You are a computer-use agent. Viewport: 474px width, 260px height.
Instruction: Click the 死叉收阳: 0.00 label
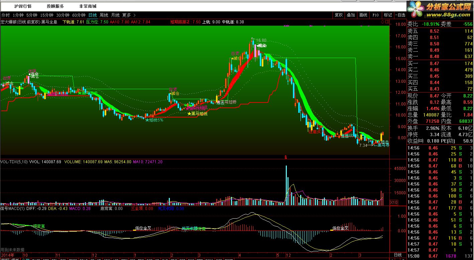tap(171, 208)
